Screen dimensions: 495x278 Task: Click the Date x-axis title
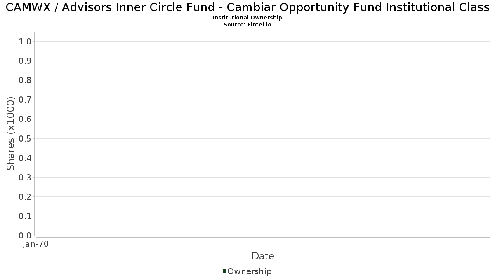[263, 256]
